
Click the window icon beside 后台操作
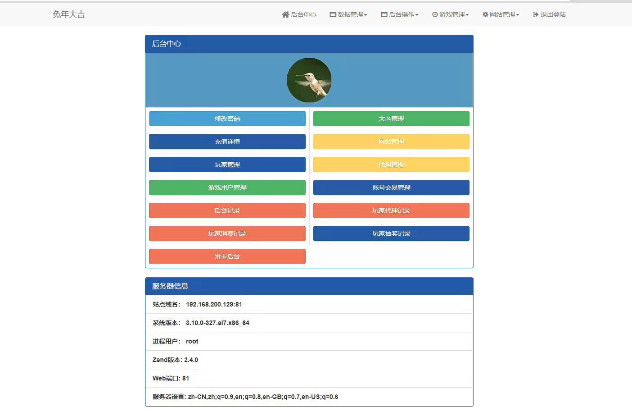pos(384,14)
